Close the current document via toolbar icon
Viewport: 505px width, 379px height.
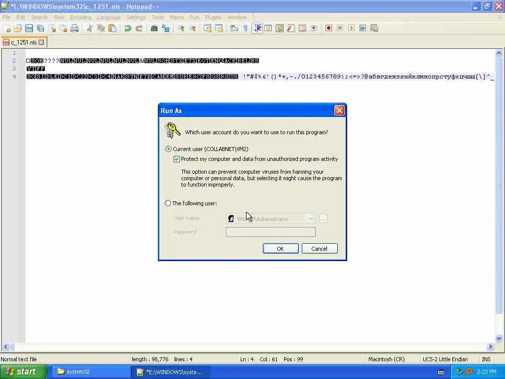[52, 28]
